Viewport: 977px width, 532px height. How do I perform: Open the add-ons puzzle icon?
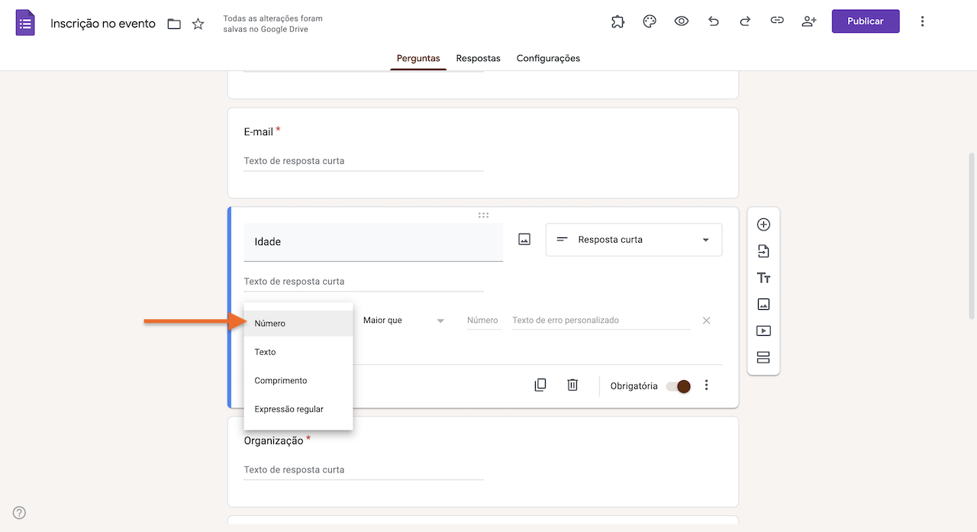[617, 21]
